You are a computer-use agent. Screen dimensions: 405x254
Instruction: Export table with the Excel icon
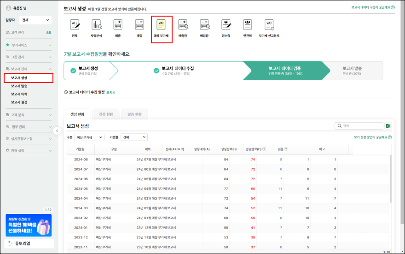pos(388,126)
